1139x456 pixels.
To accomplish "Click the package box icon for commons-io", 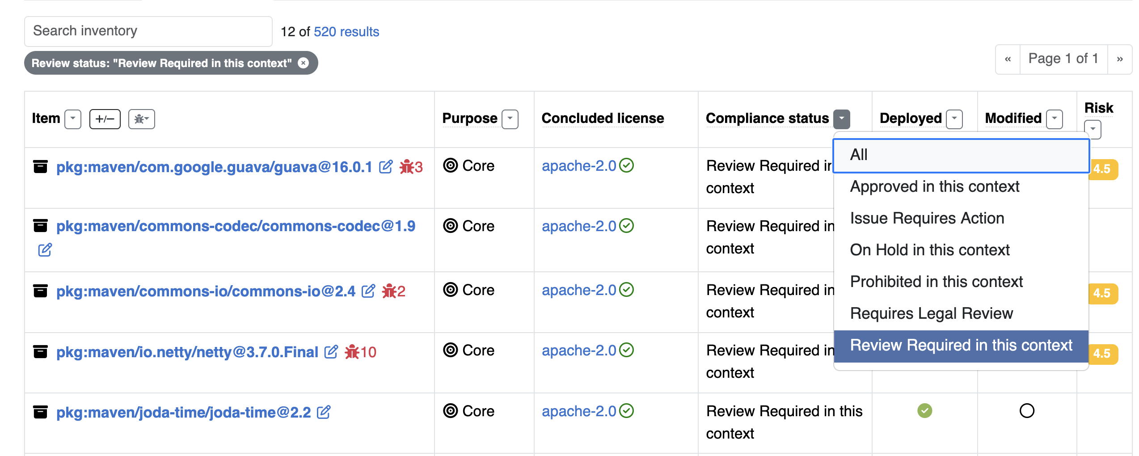I will coord(41,291).
